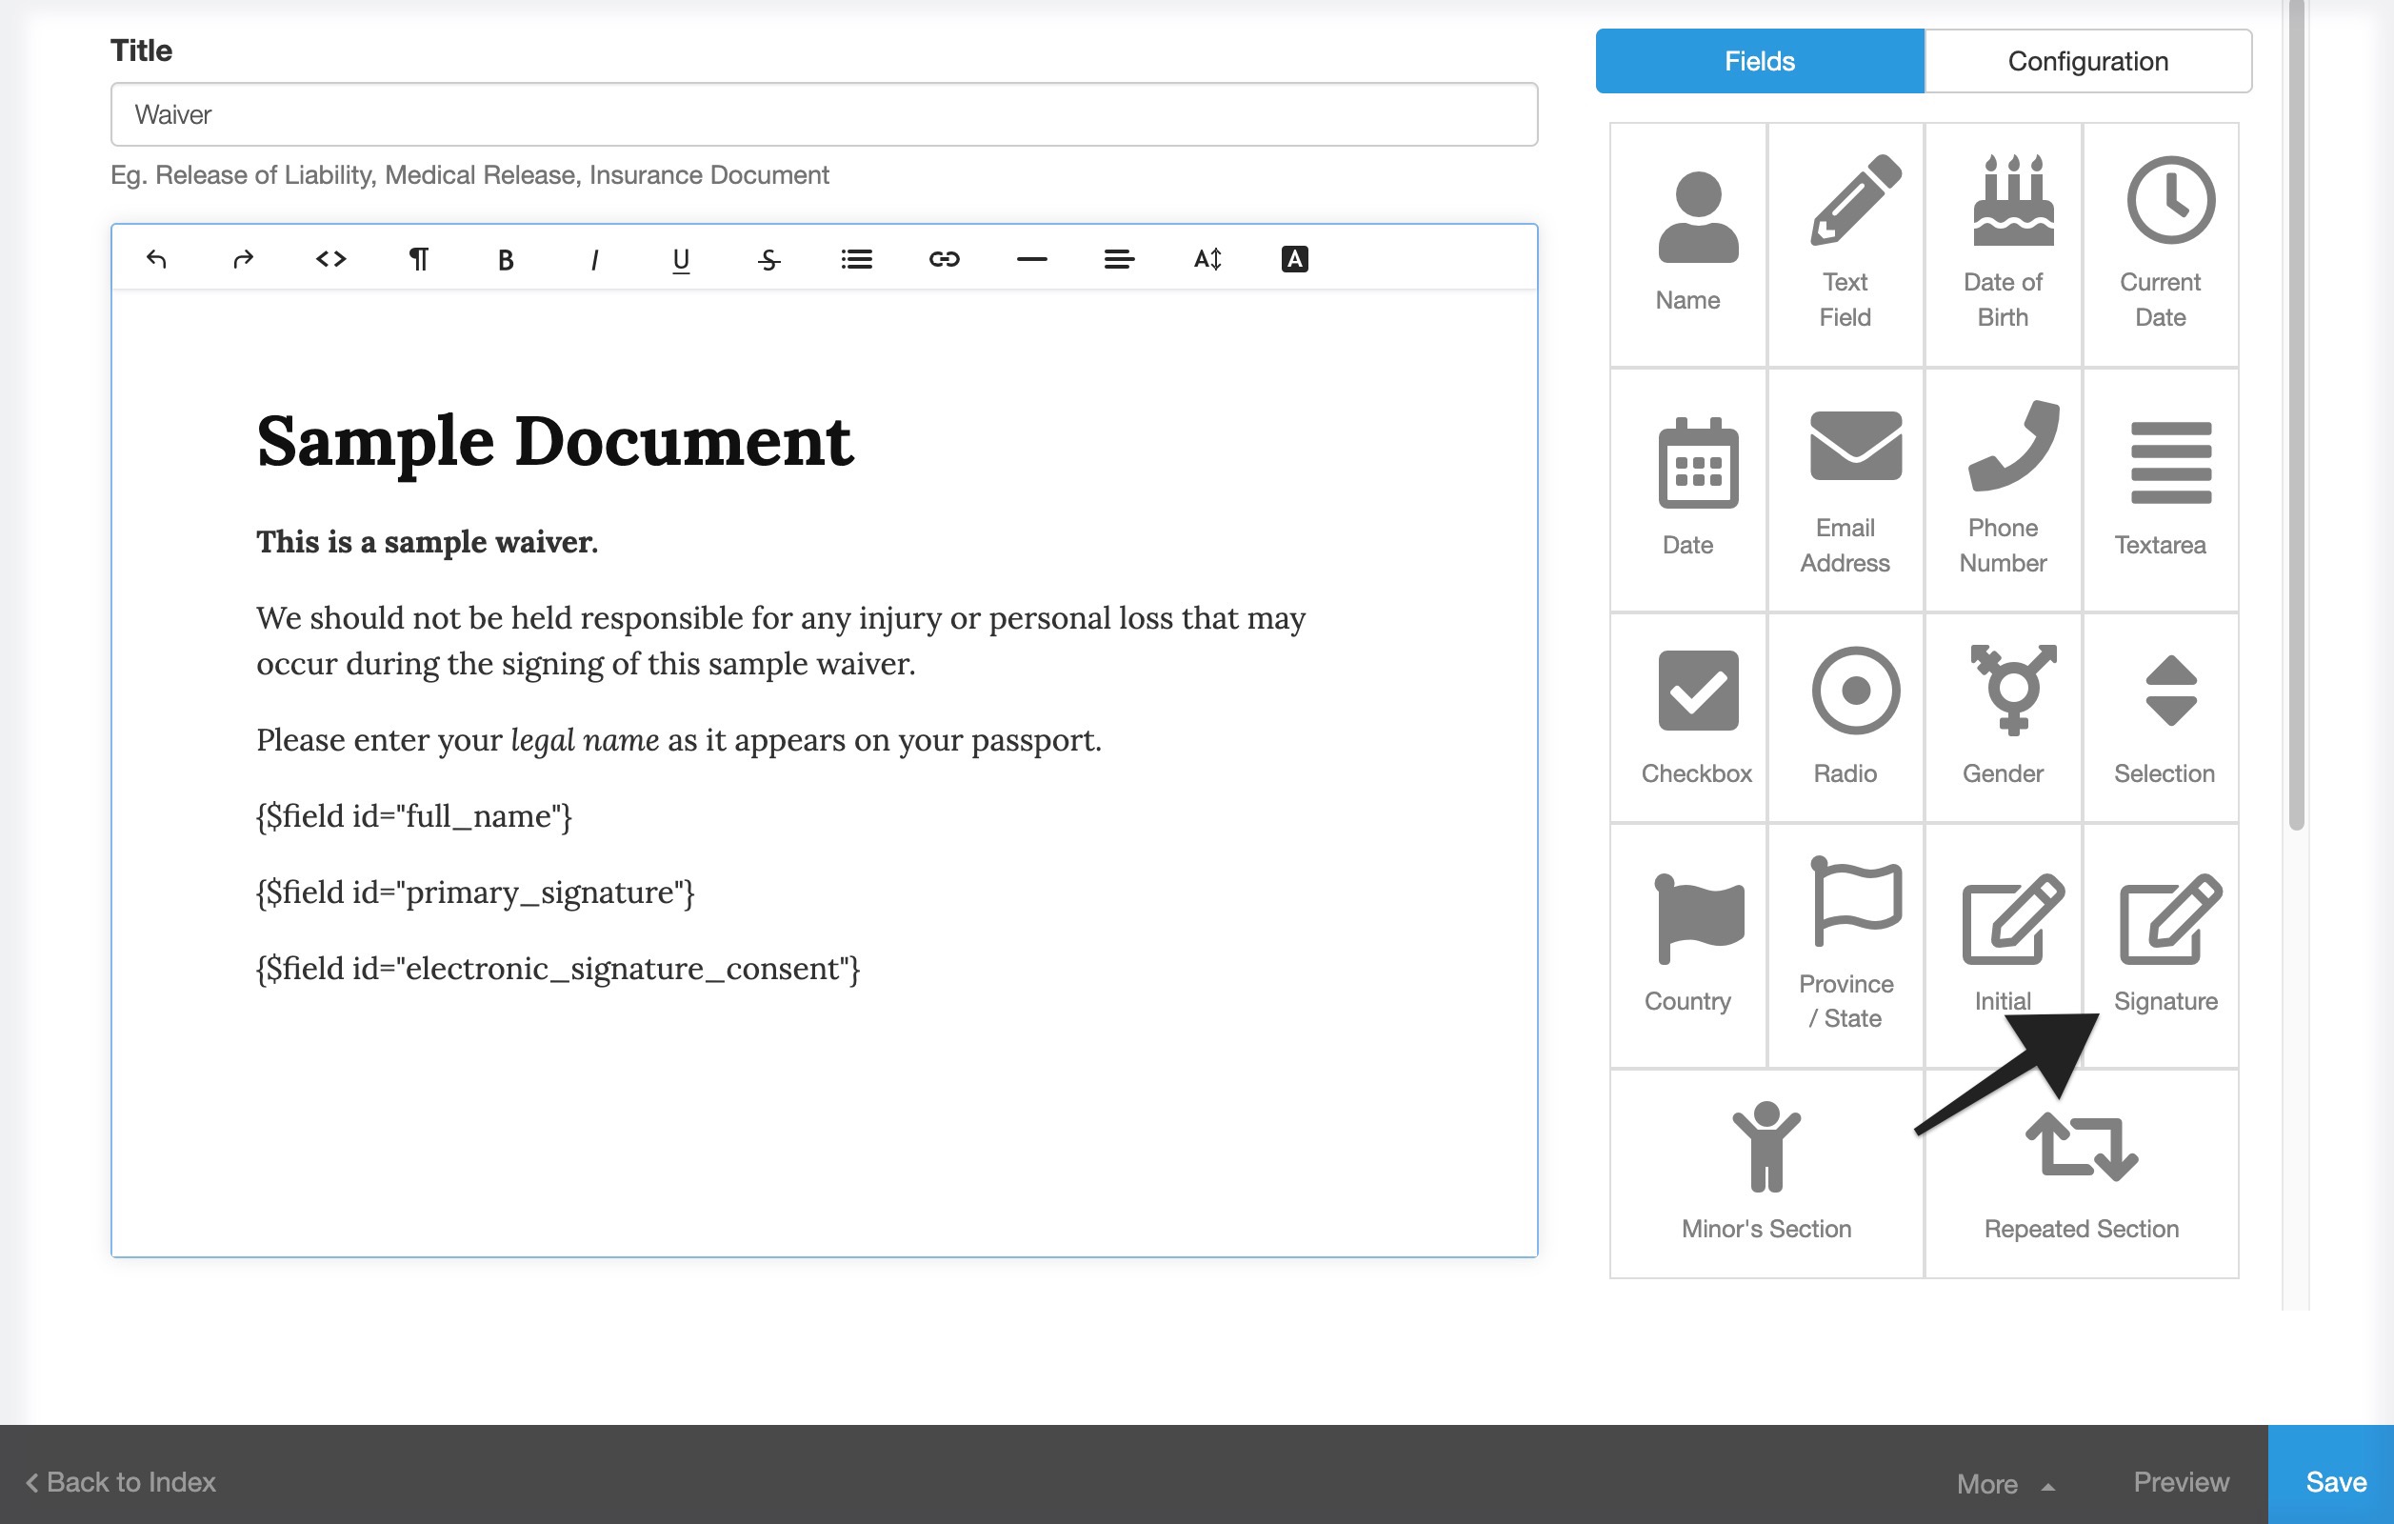Open text color picker
Image resolution: width=2394 pixels, height=1524 pixels.
click(x=1294, y=259)
